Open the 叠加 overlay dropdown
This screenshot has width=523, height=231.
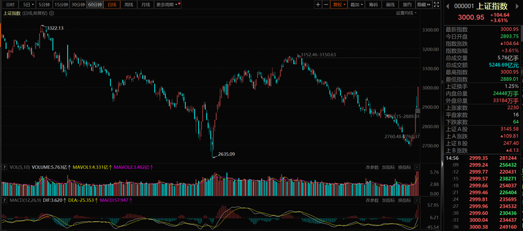356,5
